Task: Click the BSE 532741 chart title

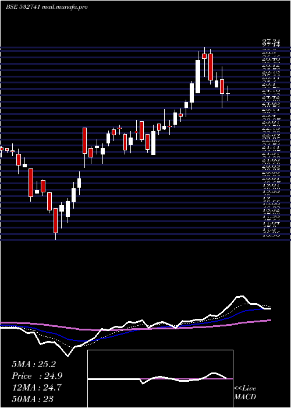Action: 23,7
